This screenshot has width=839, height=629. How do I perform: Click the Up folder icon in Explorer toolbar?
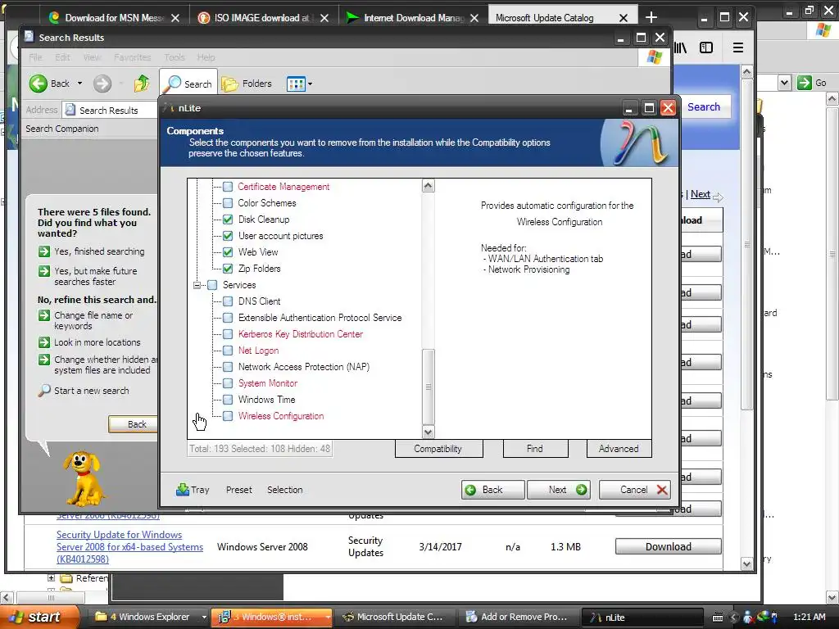[x=142, y=84]
